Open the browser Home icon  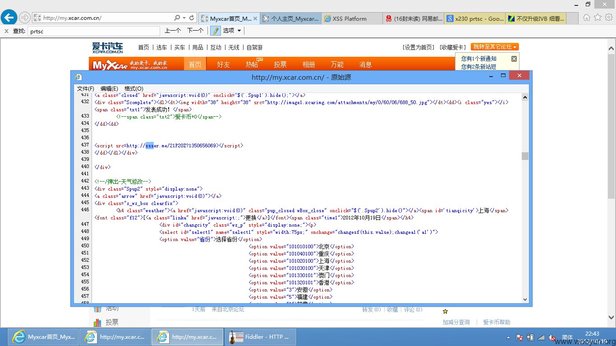[587, 18]
